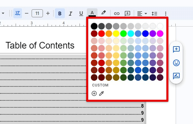Choose the orange swatch in bright row
193x124 pixels.
click(109, 34)
